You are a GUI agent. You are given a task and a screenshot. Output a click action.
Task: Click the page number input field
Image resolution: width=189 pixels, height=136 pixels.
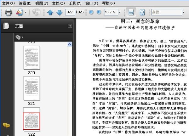(70, 12)
